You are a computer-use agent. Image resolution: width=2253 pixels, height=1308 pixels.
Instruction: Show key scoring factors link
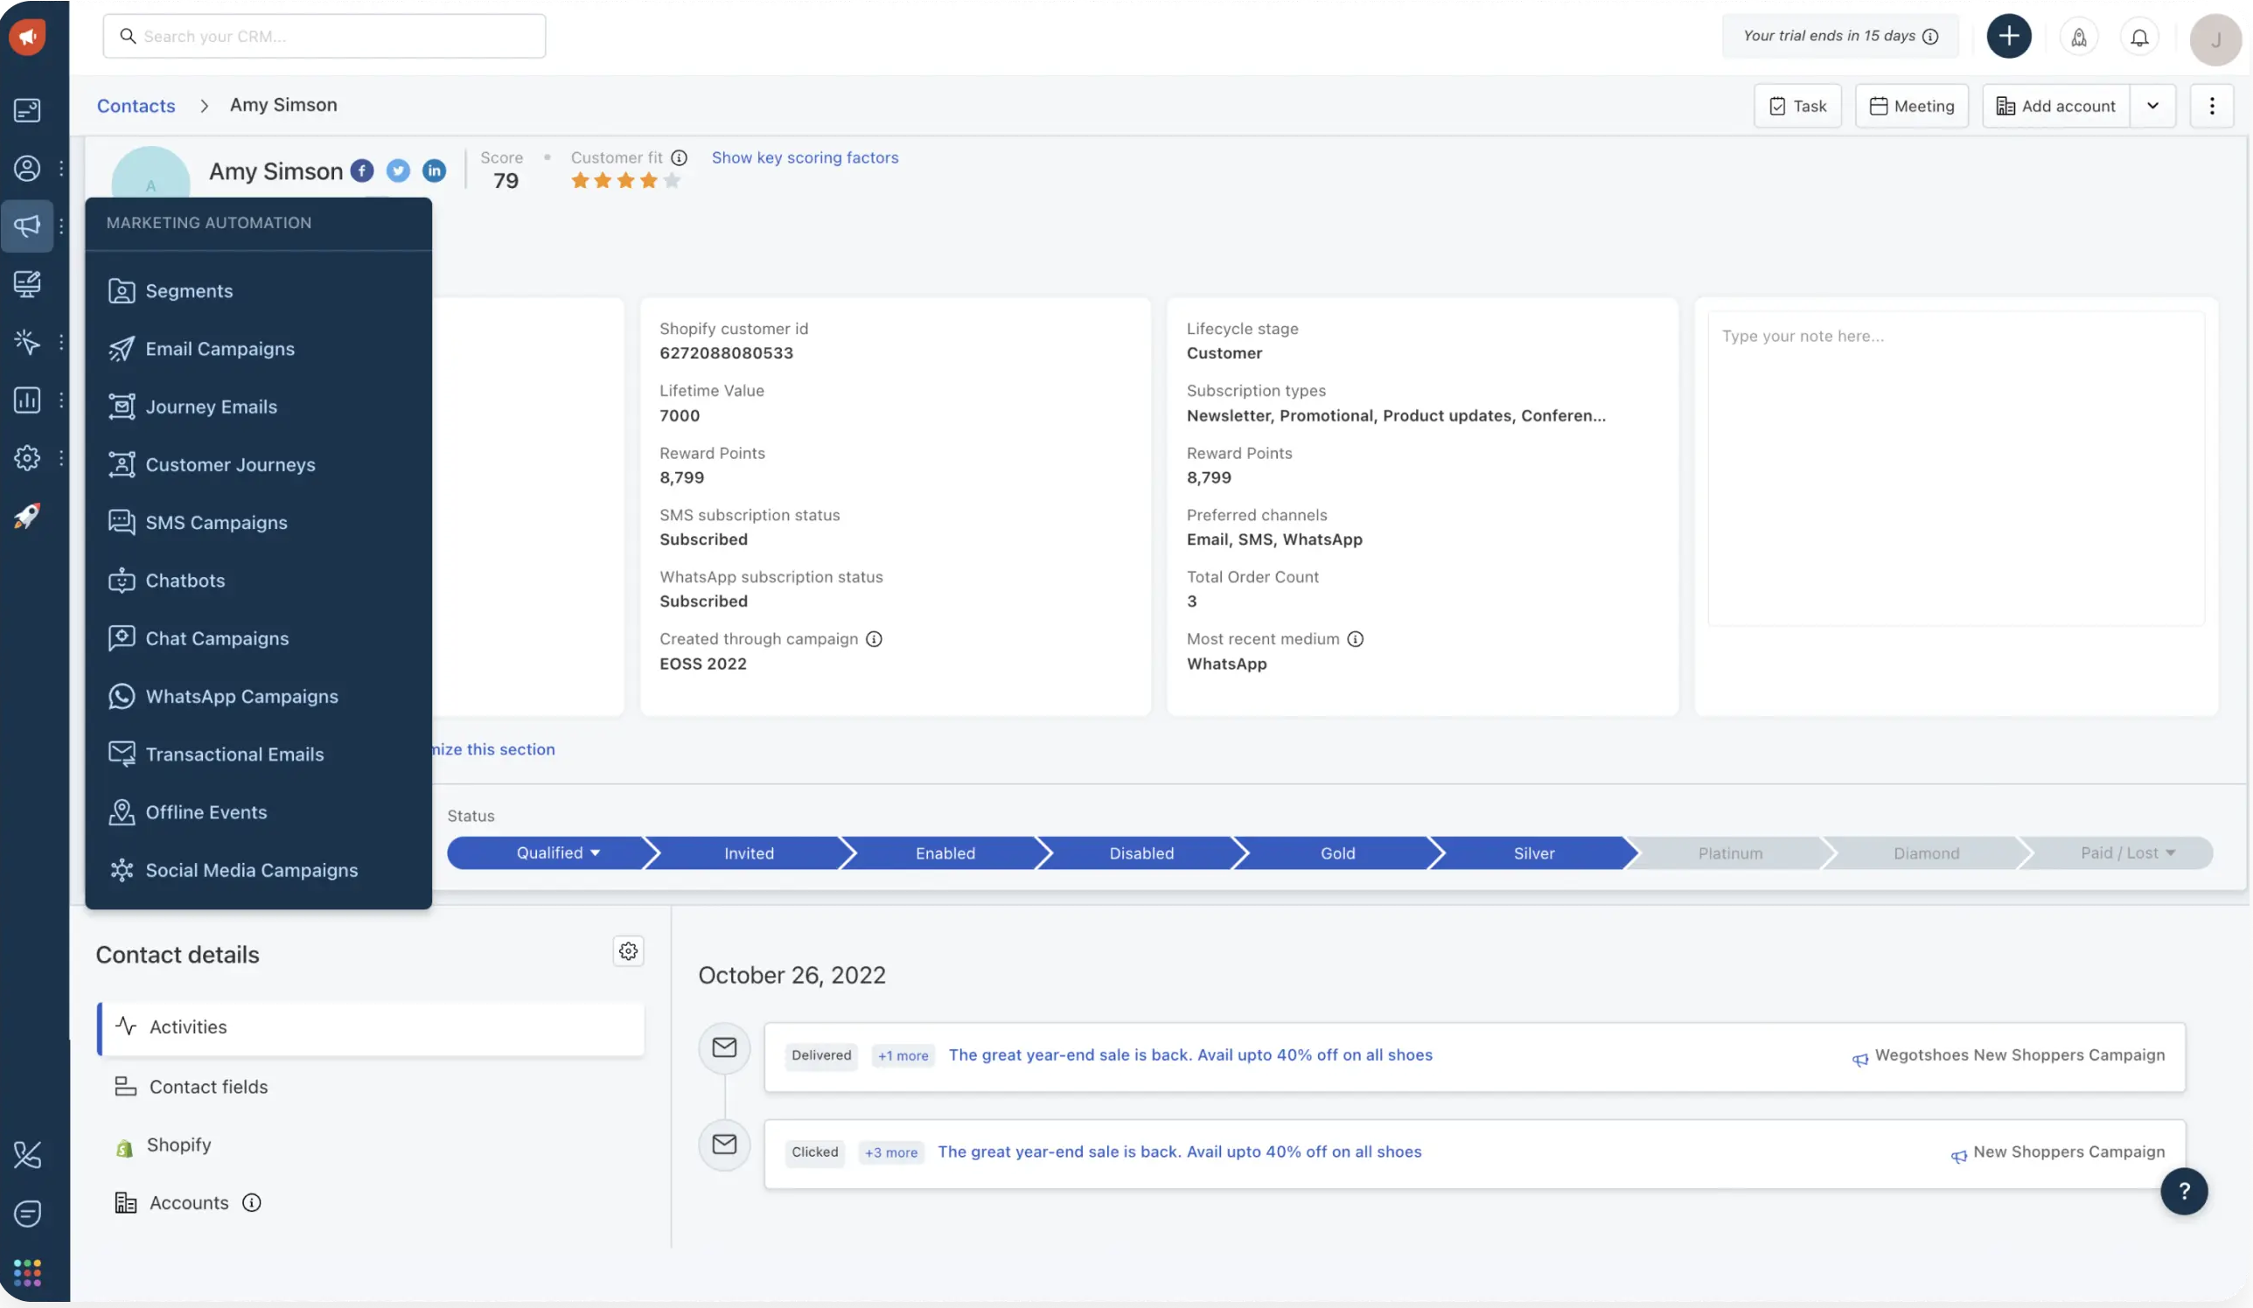pos(805,159)
